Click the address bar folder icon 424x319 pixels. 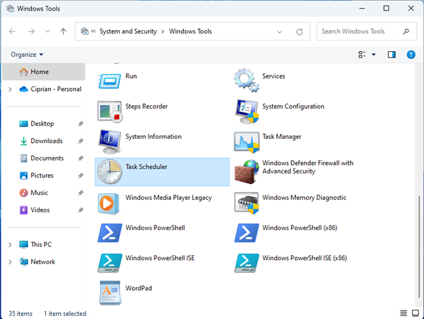coord(84,31)
